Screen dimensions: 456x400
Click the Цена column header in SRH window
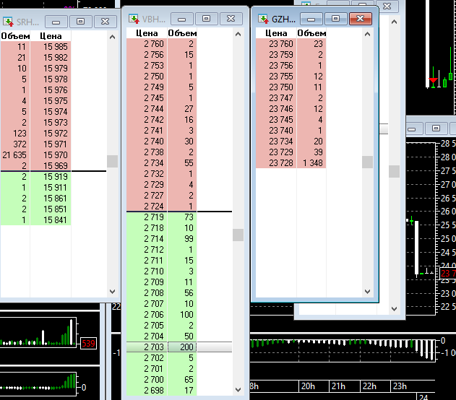51,36
